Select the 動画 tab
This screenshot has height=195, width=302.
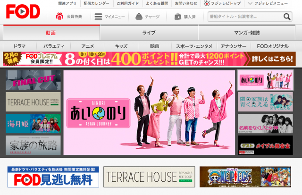click(x=51, y=33)
